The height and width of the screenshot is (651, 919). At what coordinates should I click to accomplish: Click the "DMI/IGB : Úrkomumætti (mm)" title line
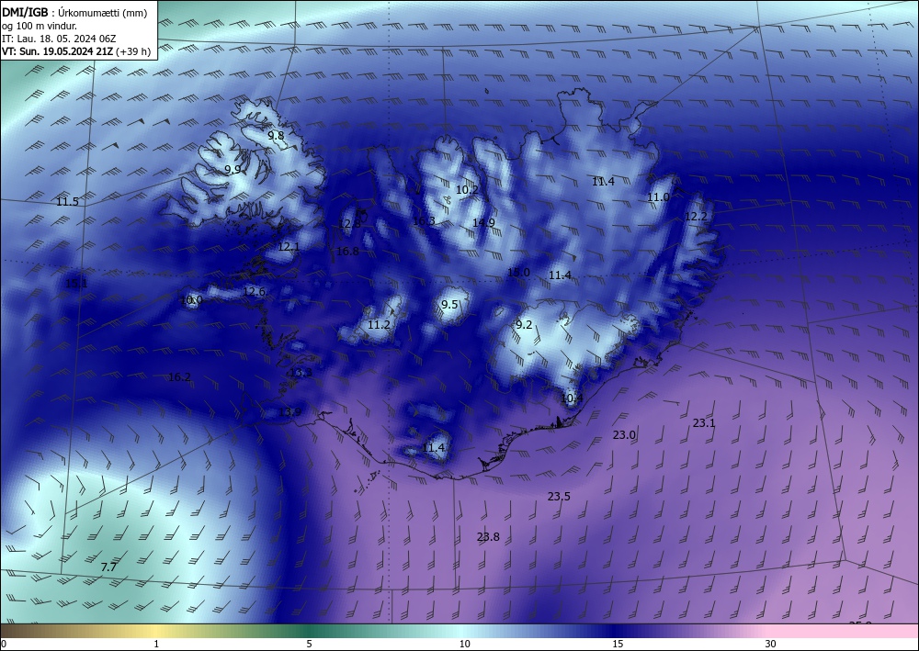(74, 14)
